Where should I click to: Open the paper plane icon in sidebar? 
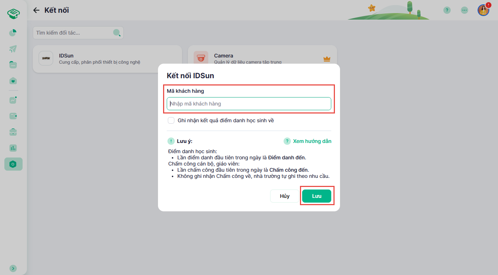pos(13,49)
